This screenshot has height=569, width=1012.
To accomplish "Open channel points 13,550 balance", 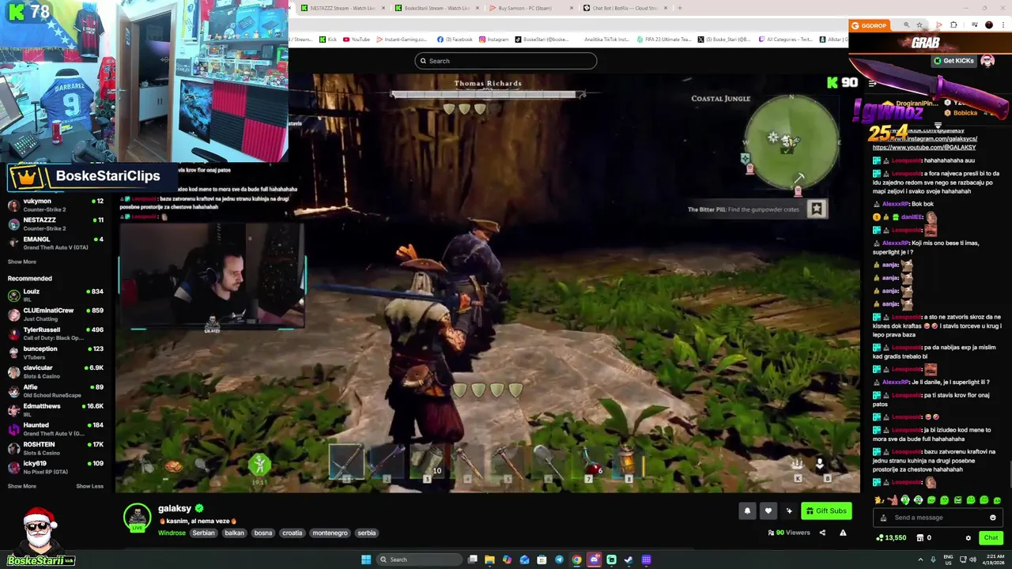I will (891, 538).
